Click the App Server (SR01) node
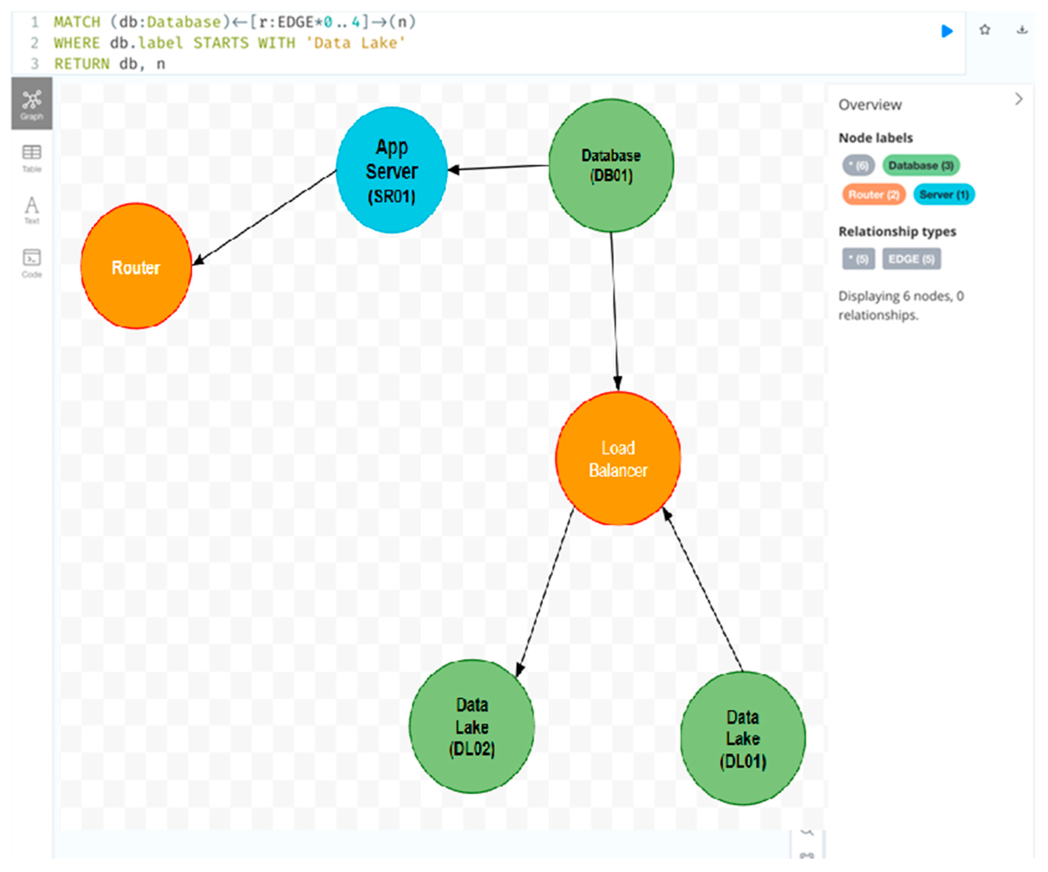Viewport: 1048px width, 872px height. point(391,170)
